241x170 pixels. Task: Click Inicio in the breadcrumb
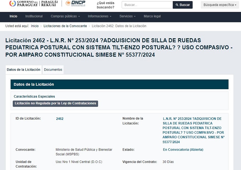point(35,26)
